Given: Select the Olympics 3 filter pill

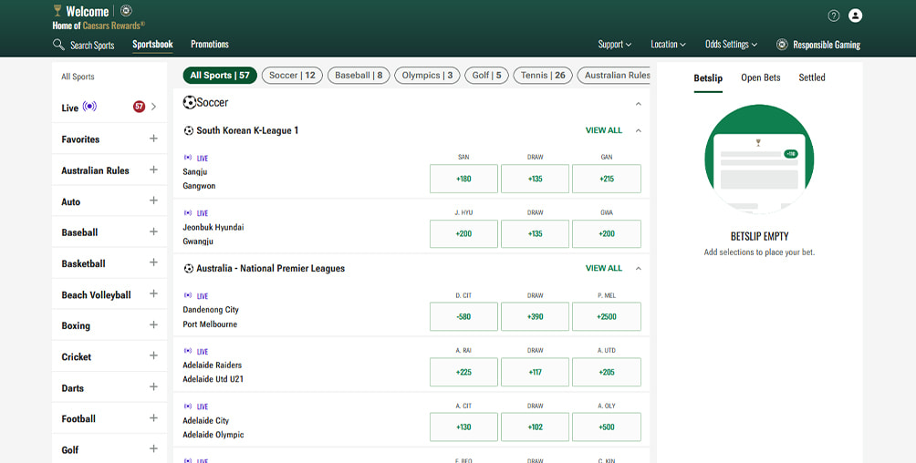Looking at the screenshot, I should pos(427,76).
